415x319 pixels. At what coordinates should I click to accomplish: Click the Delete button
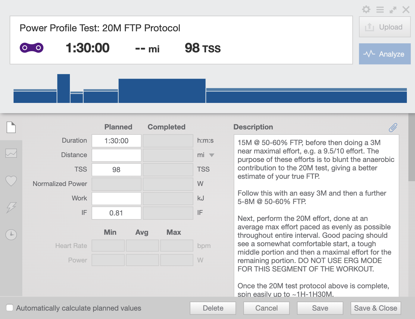[x=213, y=308]
